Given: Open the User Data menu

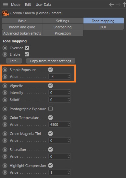Looking at the screenshot, I should [44, 5].
